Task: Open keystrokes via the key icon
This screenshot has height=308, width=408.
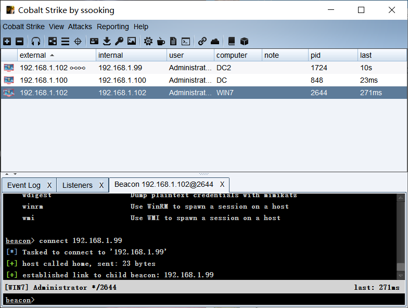Action: pyautogui.click(x=119, y=41)
